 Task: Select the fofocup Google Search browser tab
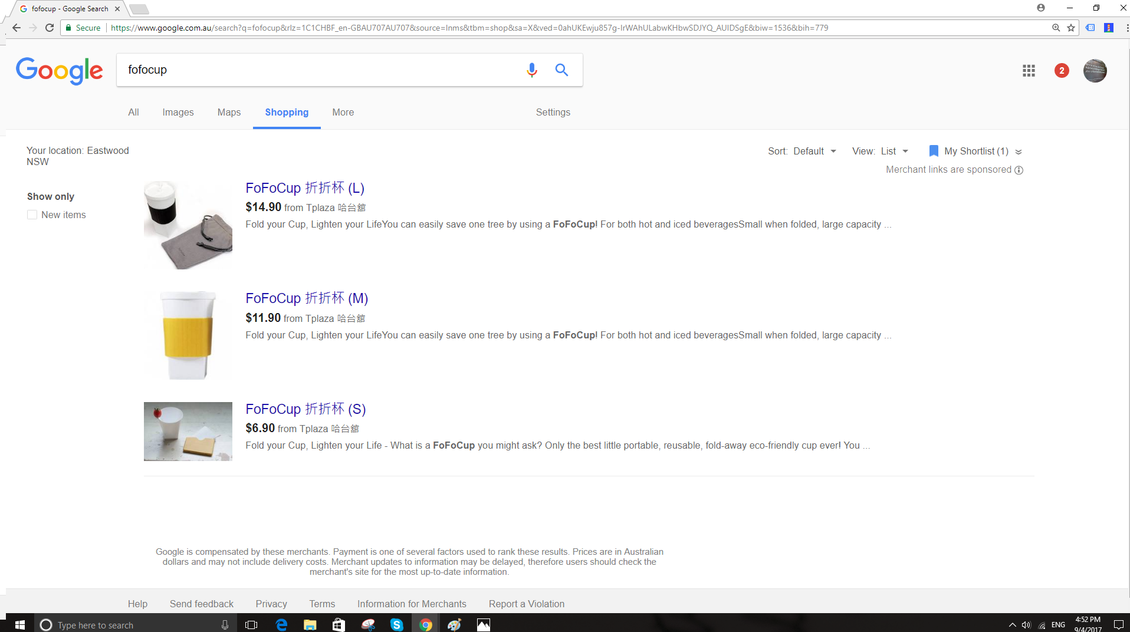[x=70, y=8]
